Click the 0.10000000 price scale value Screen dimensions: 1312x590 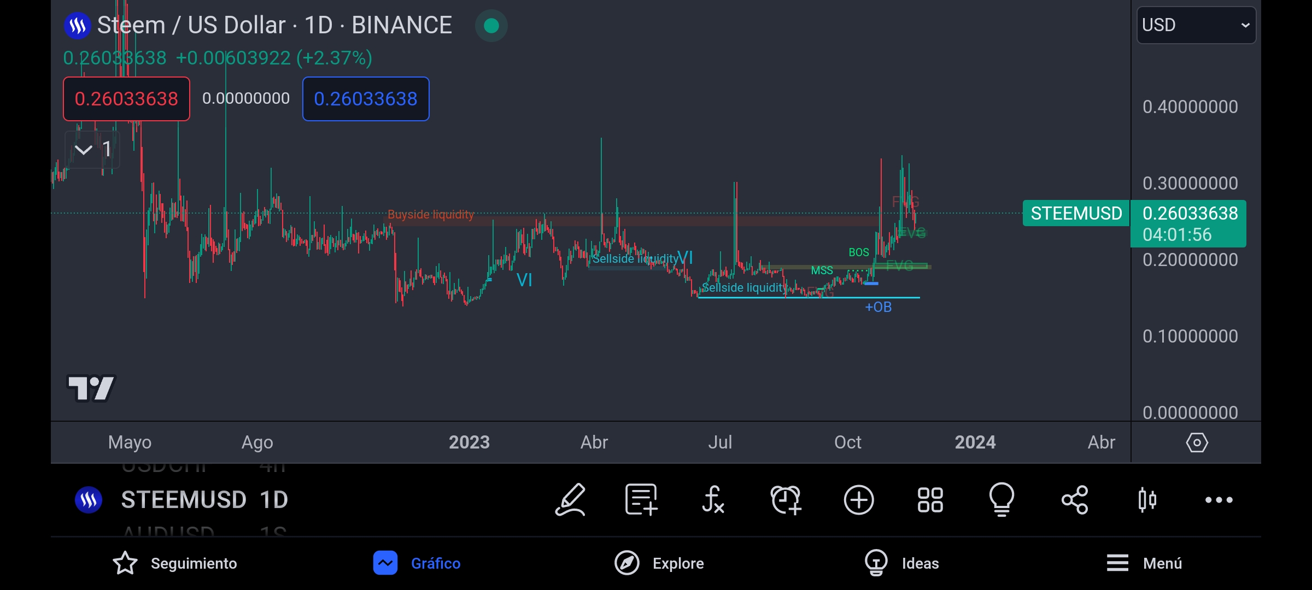coord(1190,336)
